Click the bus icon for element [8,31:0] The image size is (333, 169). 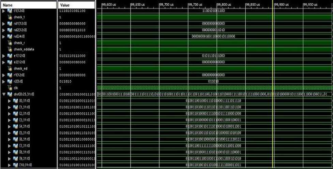15,152
